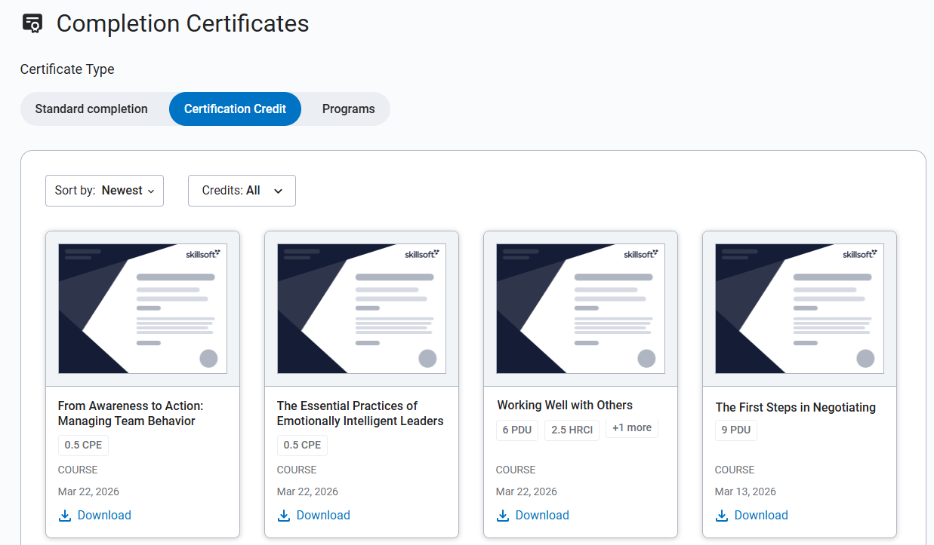
Task: Click Download link for Managing Team Behavior
Action: pyautogui.click(x=104, y=516)
